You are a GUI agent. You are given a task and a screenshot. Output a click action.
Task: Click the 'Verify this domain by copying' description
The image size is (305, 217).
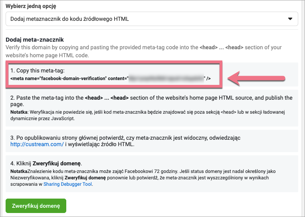(100, 47)
